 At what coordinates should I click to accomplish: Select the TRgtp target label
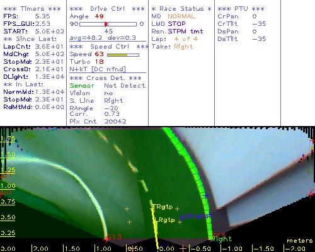163,207
